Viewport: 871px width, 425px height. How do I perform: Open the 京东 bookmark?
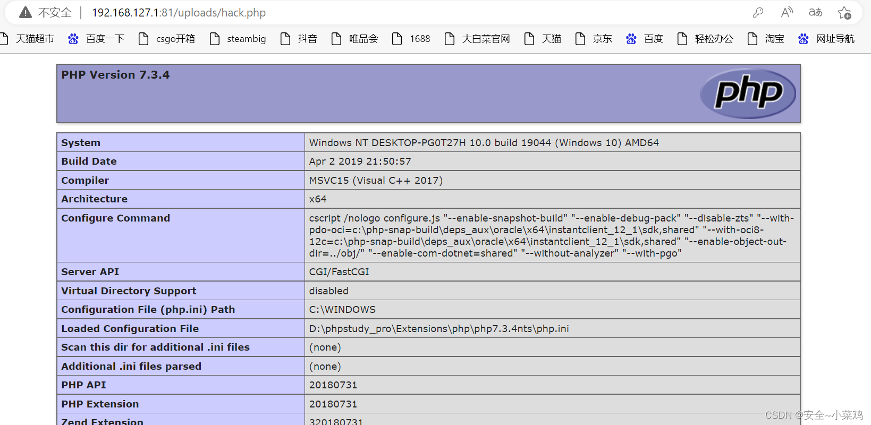[x=602, y=39]
